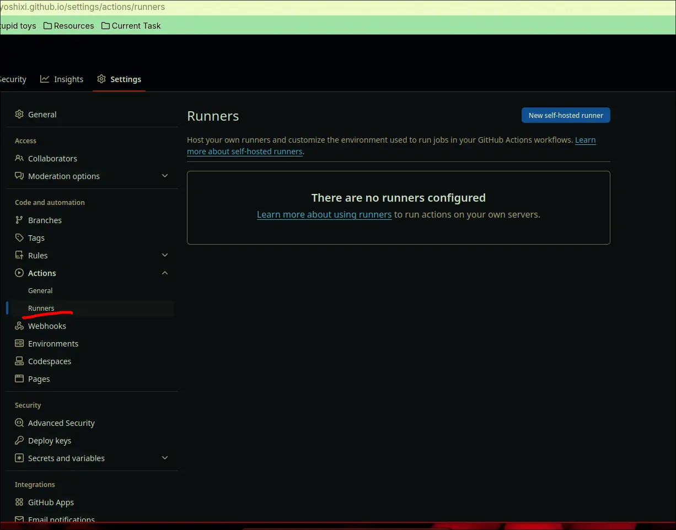The image size is (676, 530).
Task: Select the Settings tab
Action: (119, 79)
